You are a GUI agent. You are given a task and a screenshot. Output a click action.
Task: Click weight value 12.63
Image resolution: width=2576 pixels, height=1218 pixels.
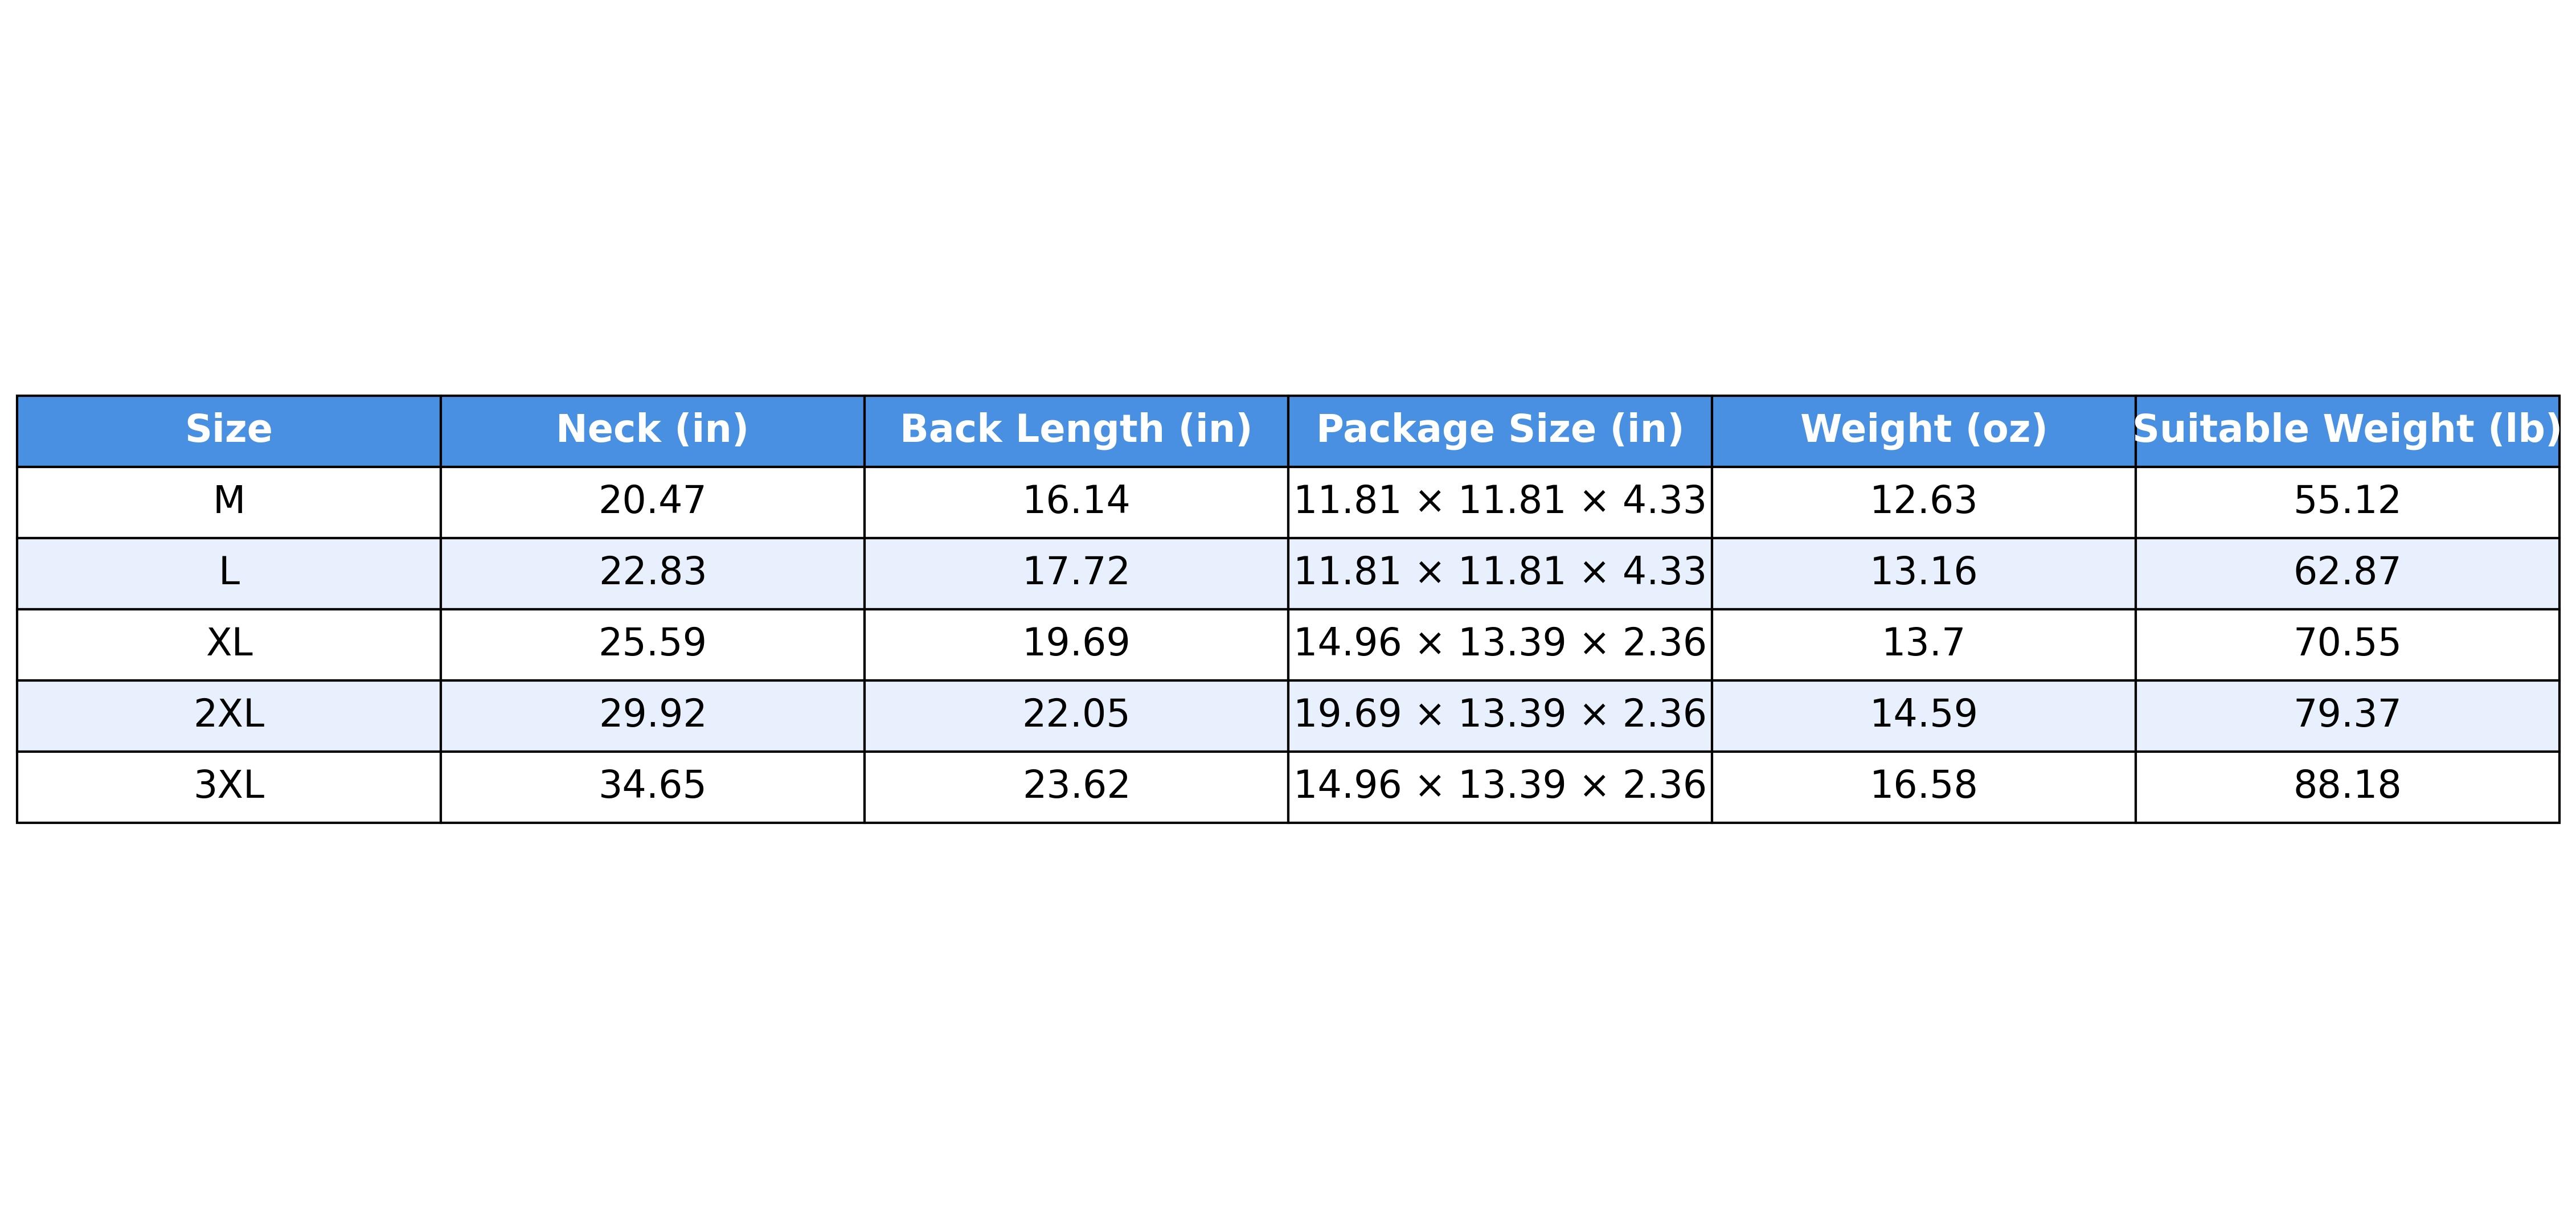[x=1923, y=501]
